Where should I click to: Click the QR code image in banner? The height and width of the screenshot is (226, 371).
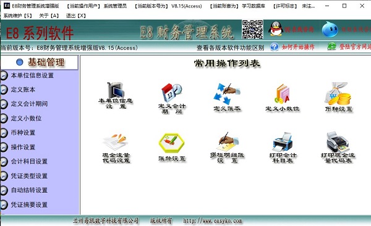click(x=252, y=30)
